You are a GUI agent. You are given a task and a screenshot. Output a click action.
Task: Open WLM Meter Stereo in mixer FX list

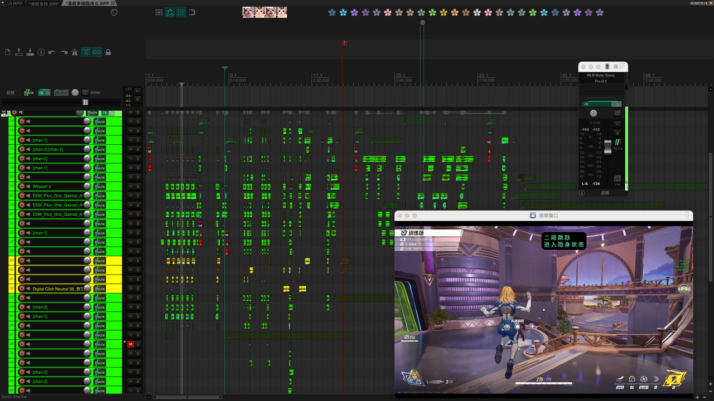click(601, 75)
